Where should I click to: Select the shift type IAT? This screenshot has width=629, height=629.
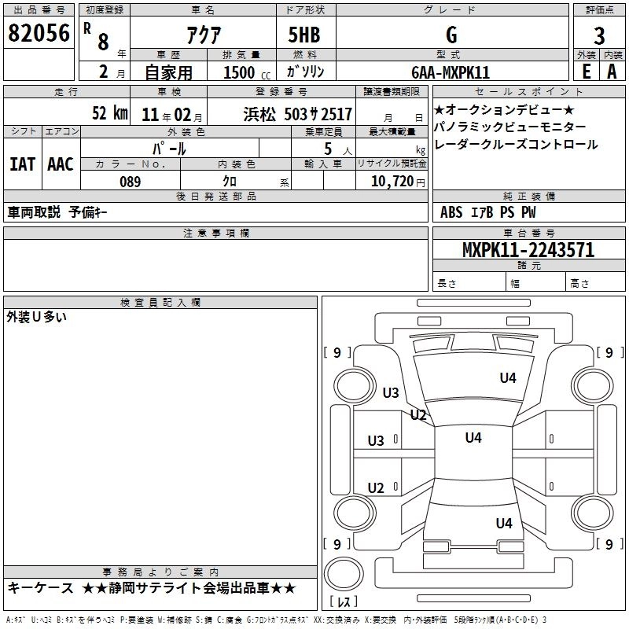click(22, 164)
